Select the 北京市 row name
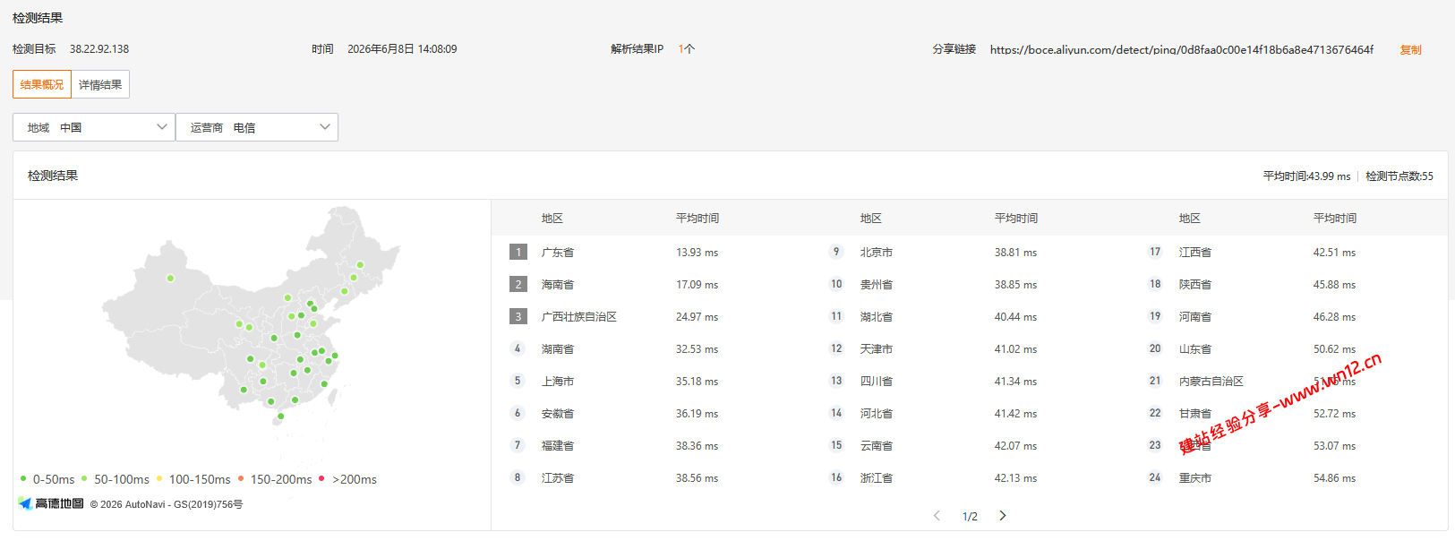 (877, 253)
